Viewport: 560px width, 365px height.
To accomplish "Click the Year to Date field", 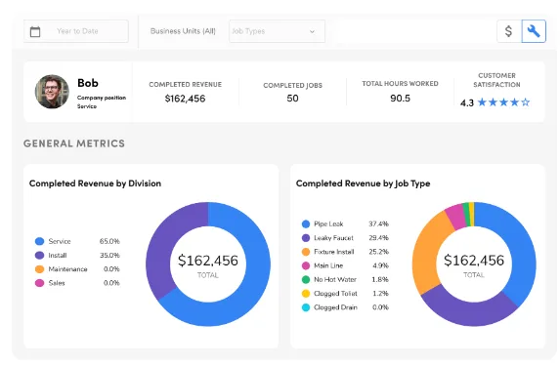I will point(76,31).
